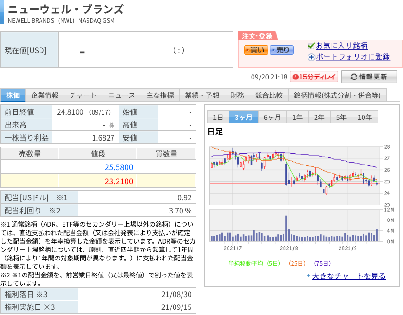
Task: Click the 15分ディレイ delay badge
Action: 314,77
